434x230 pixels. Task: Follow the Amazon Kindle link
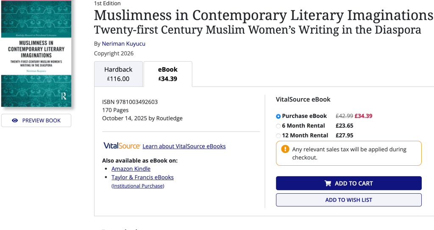point(131,169)
